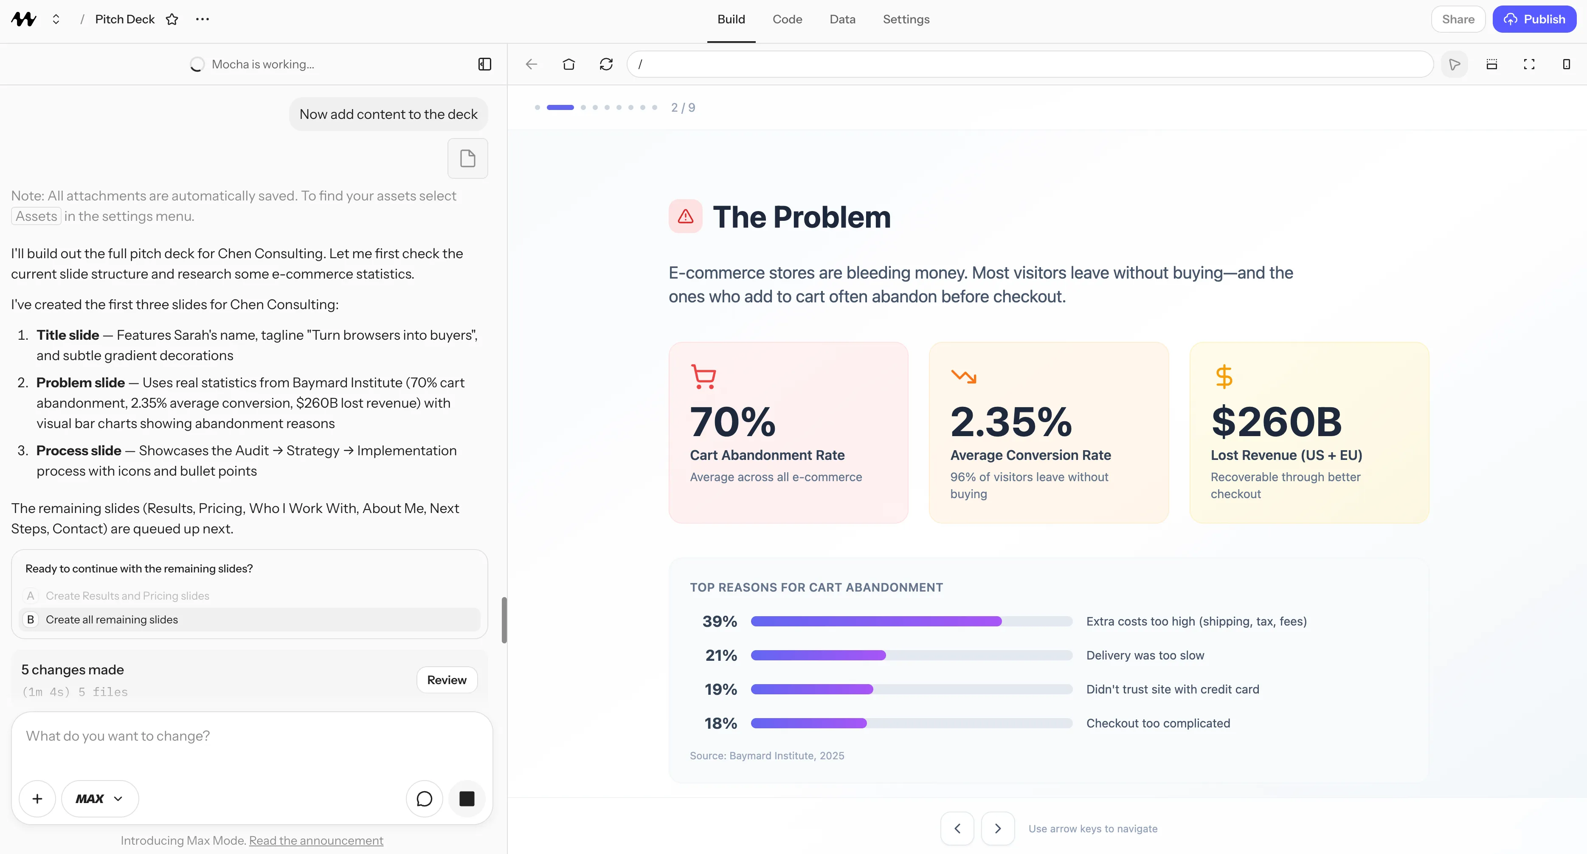
Task: Navigate preview to home page
Action: (x=568, y=64)
